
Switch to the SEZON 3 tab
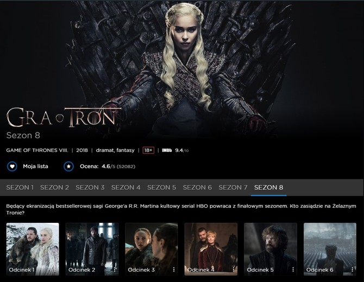90,188
